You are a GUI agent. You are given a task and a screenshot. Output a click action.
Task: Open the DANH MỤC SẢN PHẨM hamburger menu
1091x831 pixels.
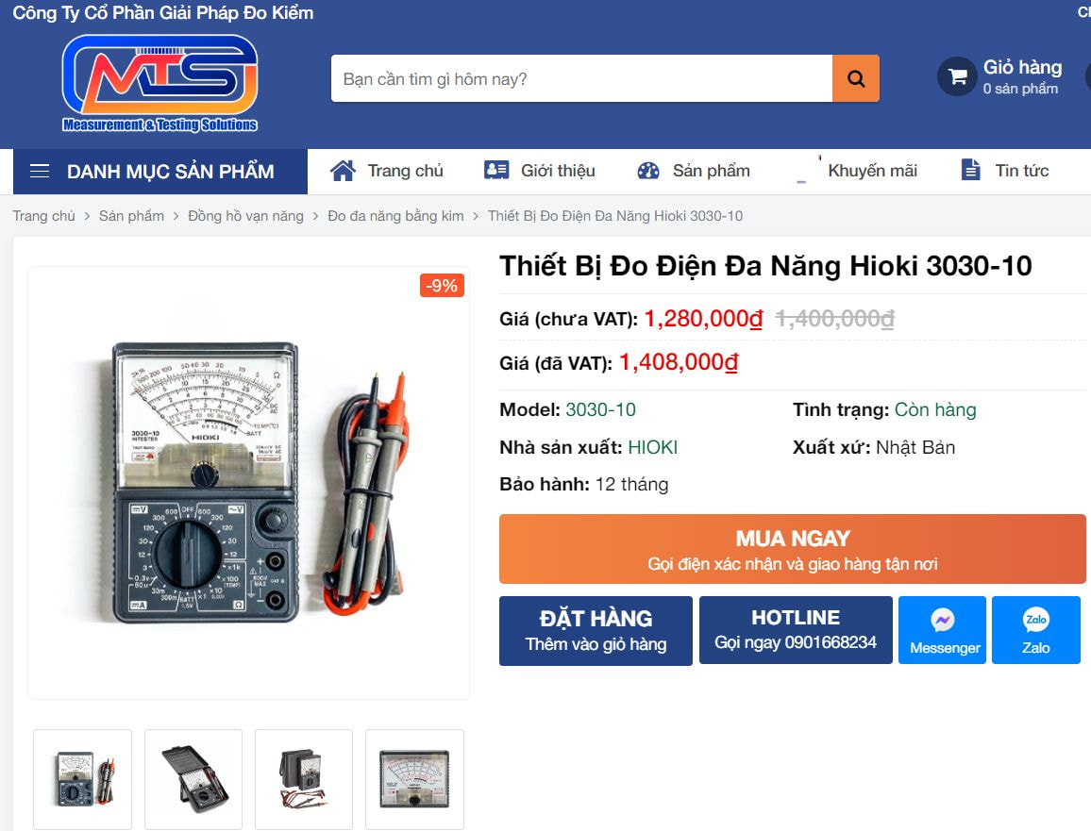coord(40,171)
